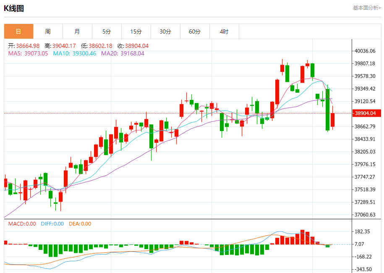Viewport: 384px width, 273px height.
Task: Click the MACD:0.00 indicator label
Action: pyautogui.click(x=22, y=224)
